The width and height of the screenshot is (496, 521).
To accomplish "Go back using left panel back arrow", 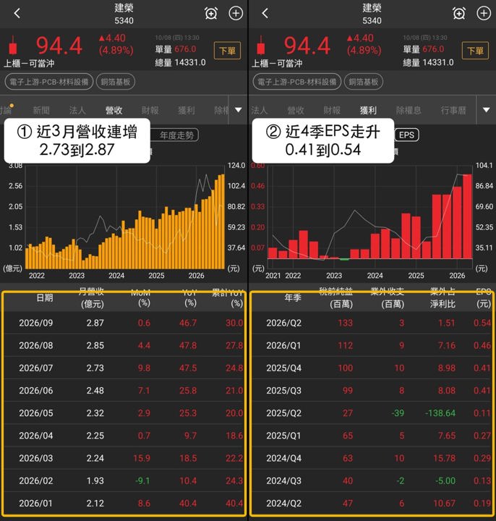I will tap(17, 13).
